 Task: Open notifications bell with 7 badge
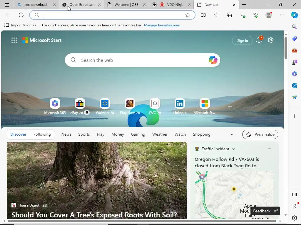tap(259, 40)
